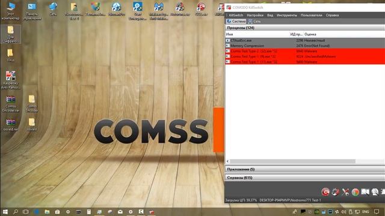Viewport: 385px width, 216px height.
Task: Click the red refresh-arrows icon in KillSwitch
Action: pos(336,192)
